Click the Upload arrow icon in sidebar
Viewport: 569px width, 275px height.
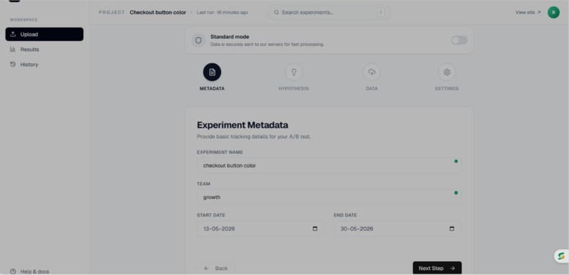click(13, 34)
